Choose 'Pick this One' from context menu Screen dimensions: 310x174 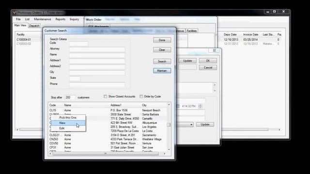68,117
